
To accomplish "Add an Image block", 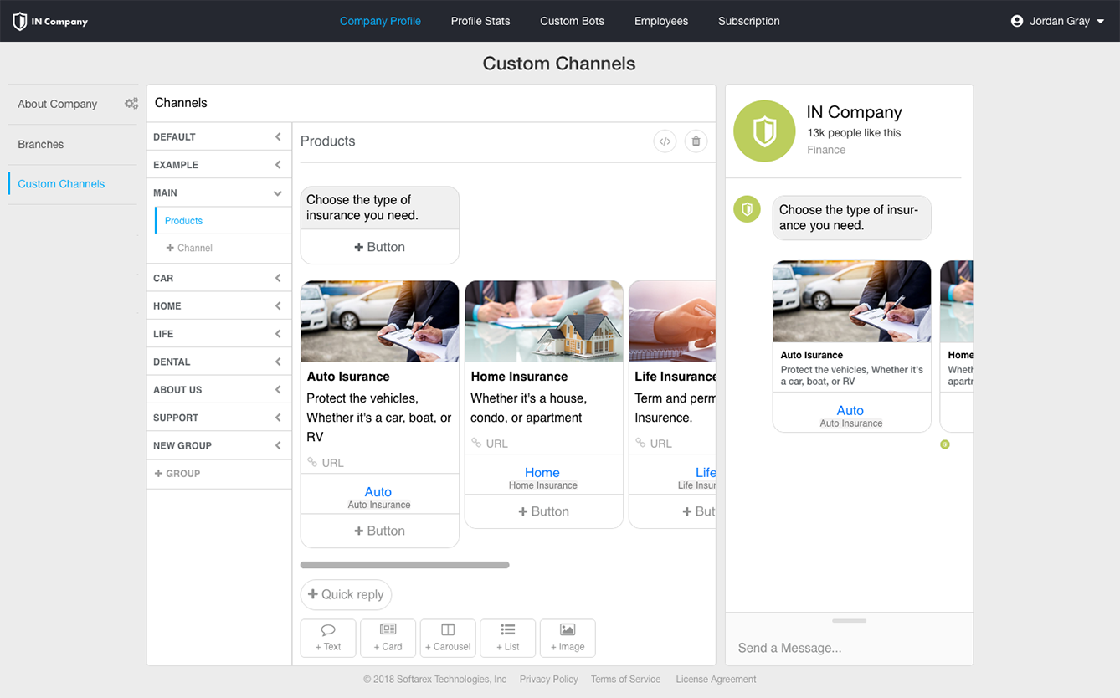I will point(568,638).
